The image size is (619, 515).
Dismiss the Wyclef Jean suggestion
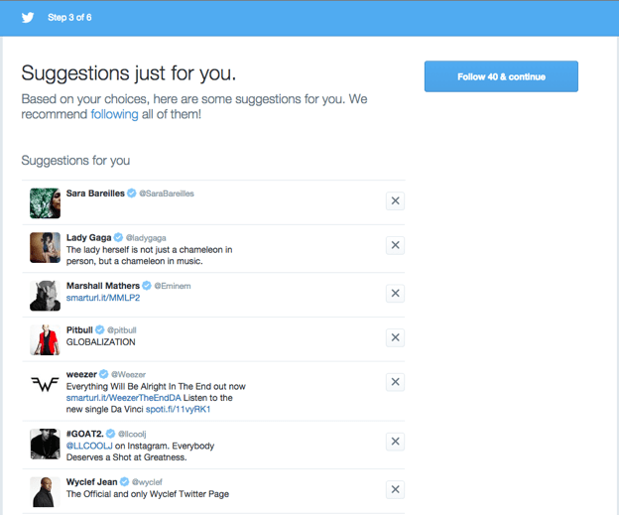click(x=395, y=489)
